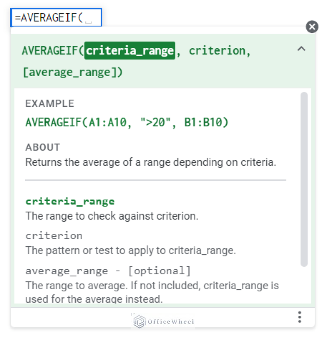Collapse the function help with the chevron

(x=301, y=49)
